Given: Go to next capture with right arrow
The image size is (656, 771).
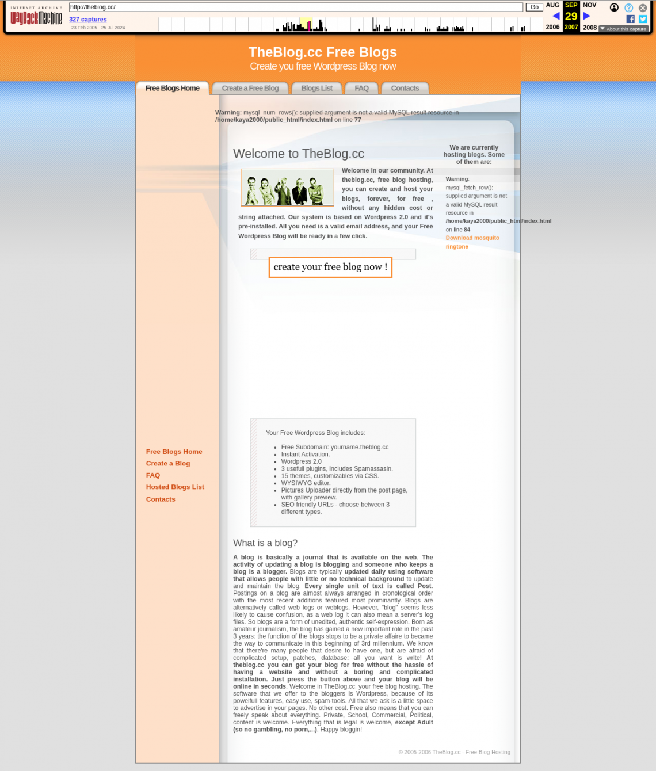Looking at the screenshot, I should [586, 16].
